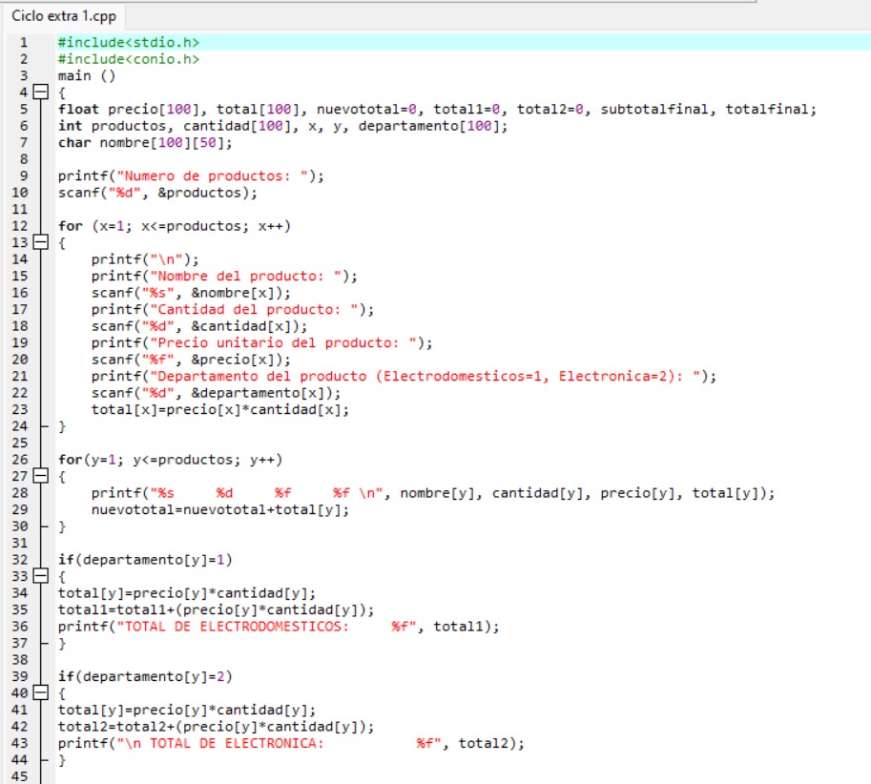871x784 pixels.
Task: Place cursor on the #include<stdio.h> directive
Action: tap(128, 43)
